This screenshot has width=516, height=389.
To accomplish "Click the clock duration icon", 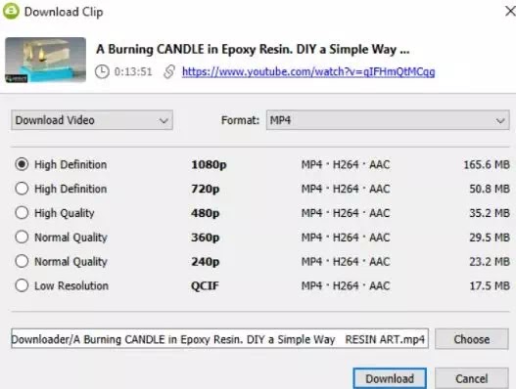I will click(102, 71).
